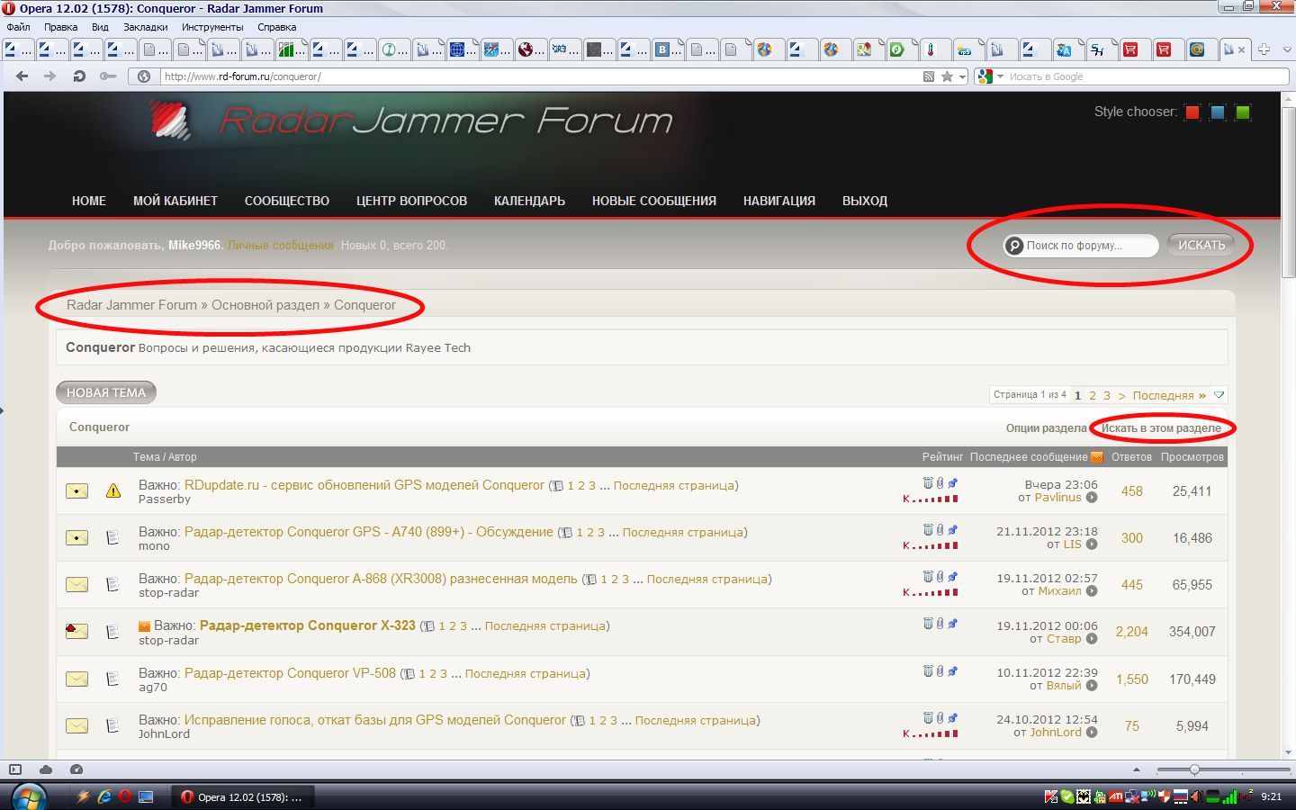The image size is (1296, 810).
Task: Open a new tab with the plus icon
Action: click(x=1264, y=49)
